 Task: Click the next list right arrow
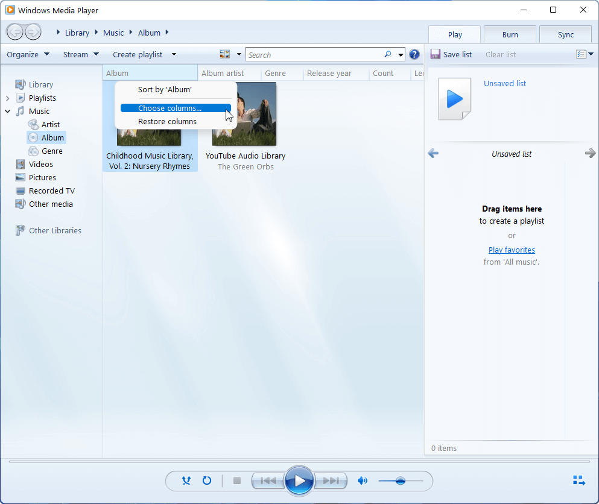(x=590, y=154)
